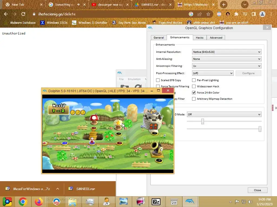Switch to the descargar new super YouTube tab
This screenshot has width=277, height=207.
tap(110, 5)
